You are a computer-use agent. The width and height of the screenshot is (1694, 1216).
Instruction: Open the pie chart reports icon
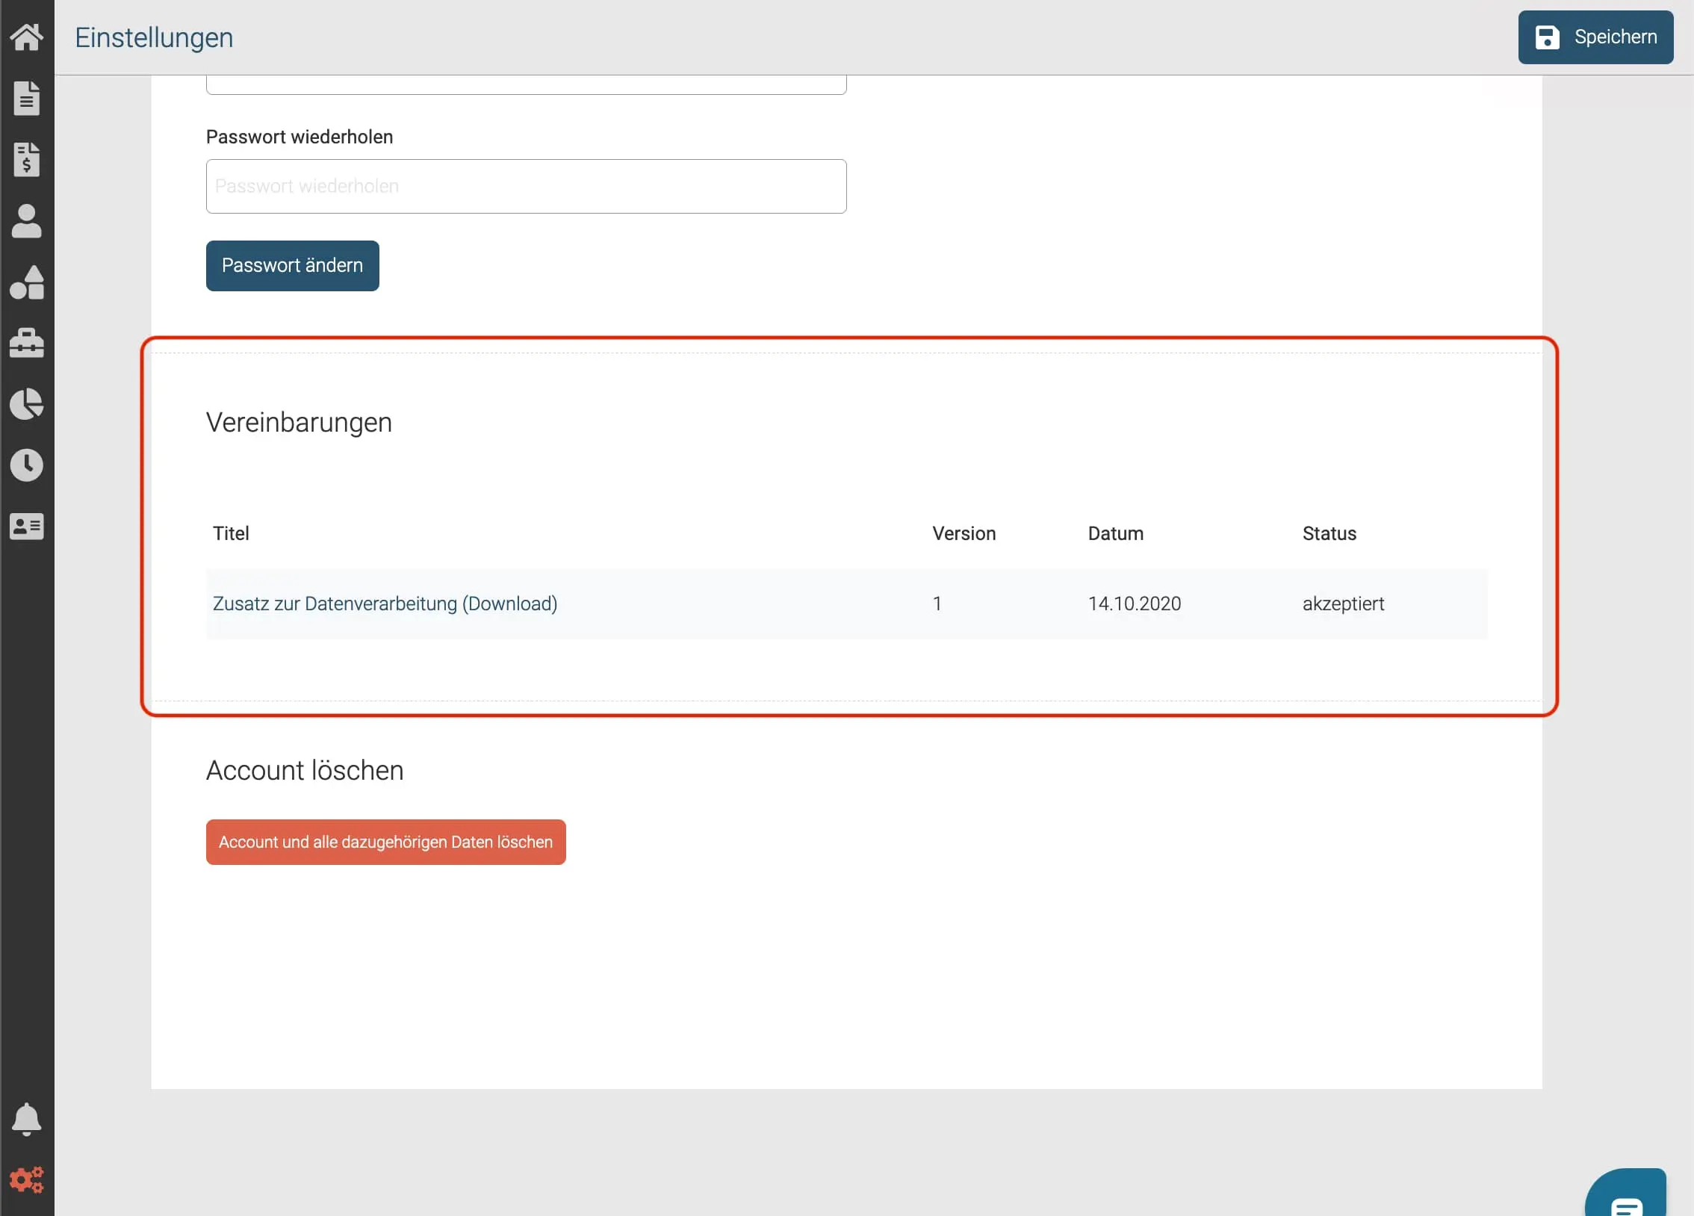coord(27,404)
